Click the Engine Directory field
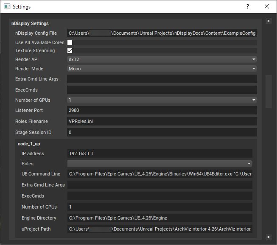277x245 pixels. [159, 218]
